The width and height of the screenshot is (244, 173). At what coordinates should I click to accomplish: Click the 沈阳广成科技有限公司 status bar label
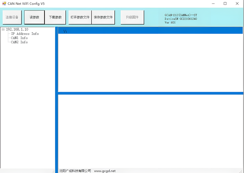(75, 171)
